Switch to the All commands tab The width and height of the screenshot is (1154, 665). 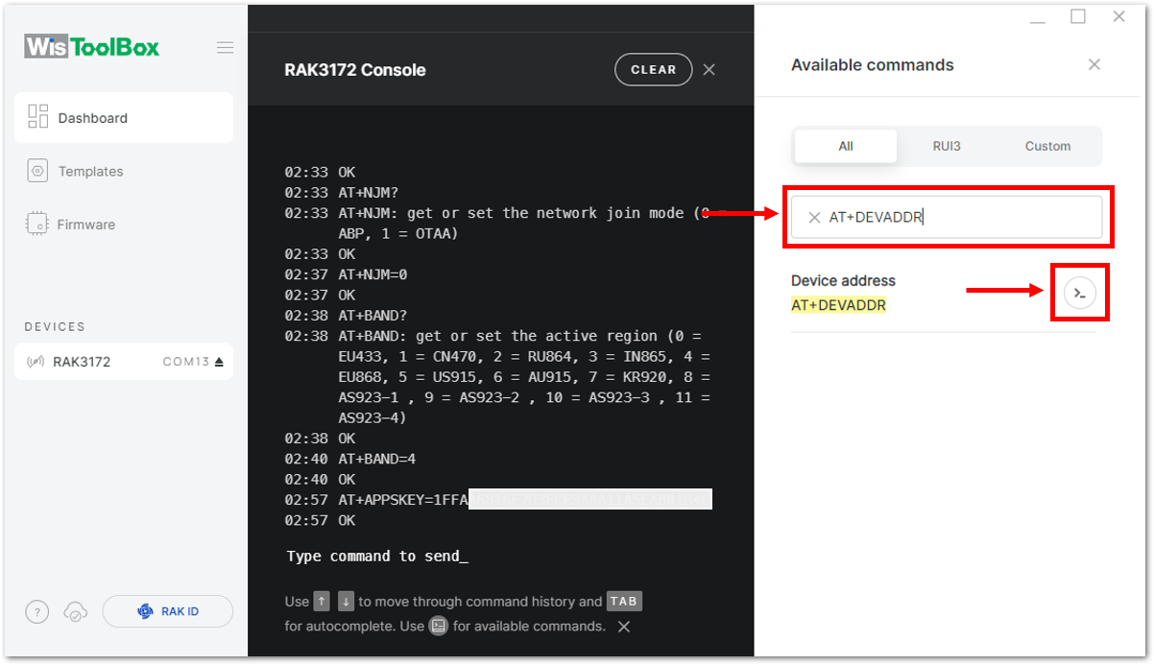point(846,146)
